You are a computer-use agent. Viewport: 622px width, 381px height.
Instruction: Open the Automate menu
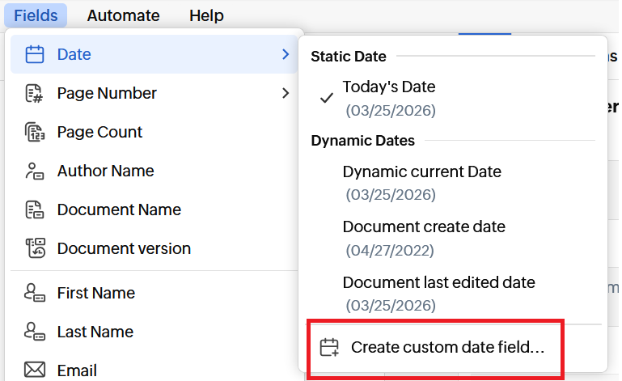[x=123, y=15]
